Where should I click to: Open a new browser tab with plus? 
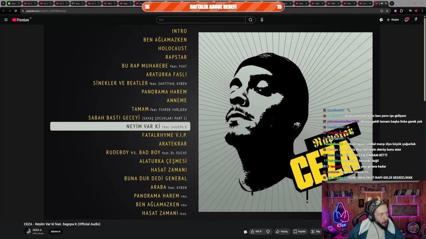click(x=392, y=3)
